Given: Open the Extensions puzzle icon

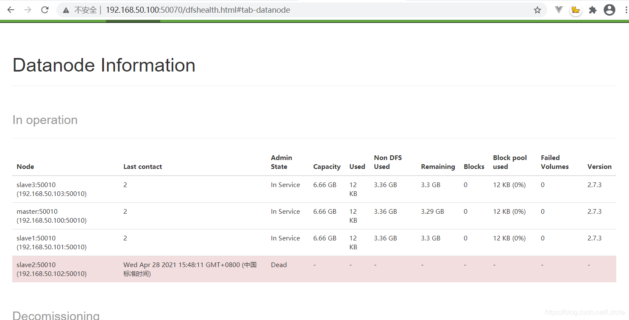Looking at the screenshot, I should point(593,10).
